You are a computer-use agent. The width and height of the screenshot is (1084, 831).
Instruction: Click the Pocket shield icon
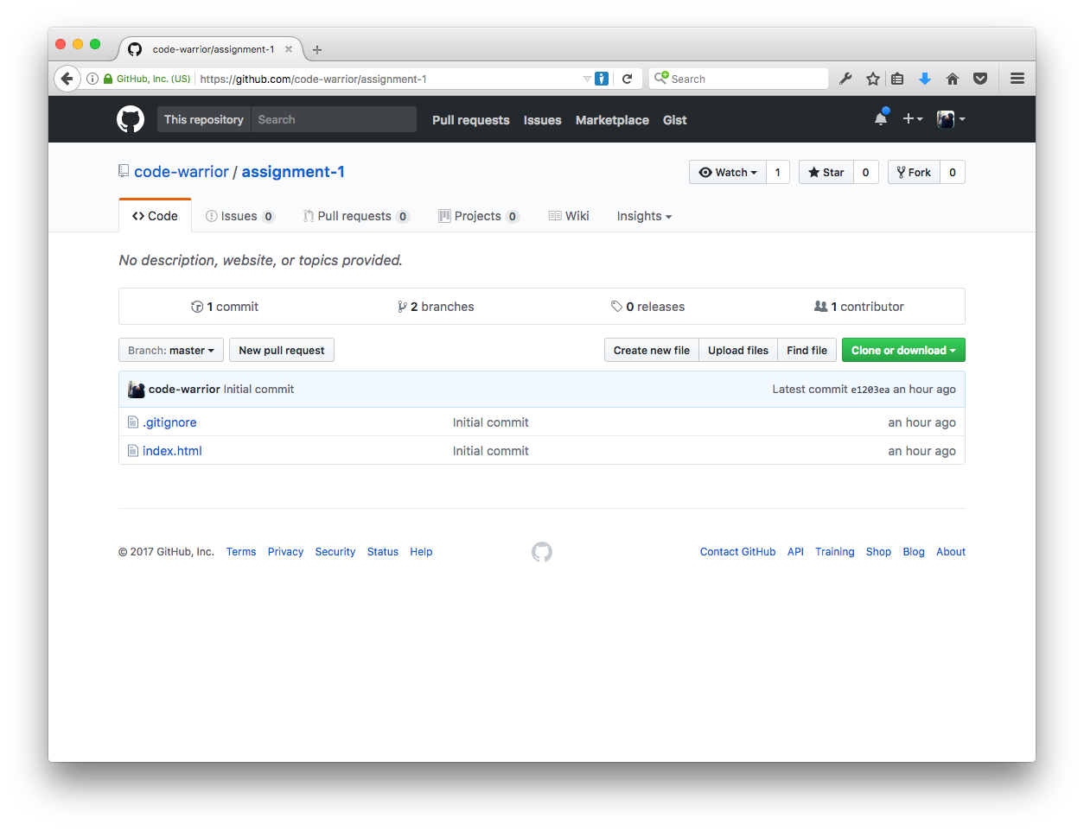coord(980,79)
